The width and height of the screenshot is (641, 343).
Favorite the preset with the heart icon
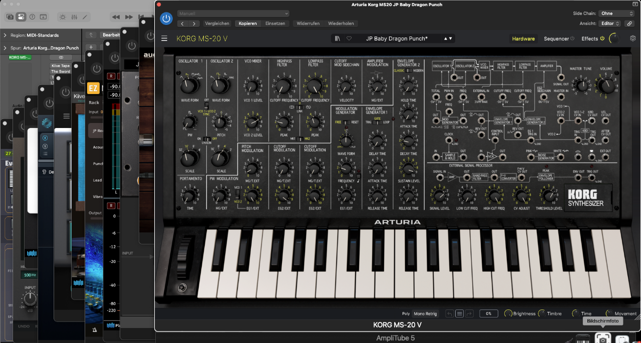[349, 38]
